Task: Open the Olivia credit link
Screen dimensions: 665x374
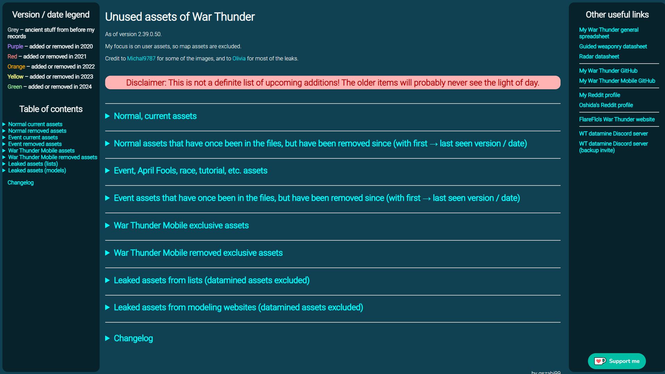Action: click(x=239, y=58)
